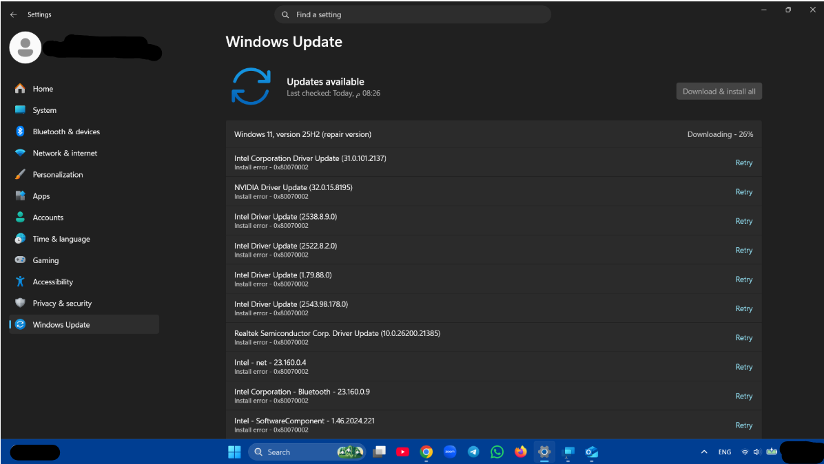Retry the NVIDIA Driver Update

[x=743, y=192]
